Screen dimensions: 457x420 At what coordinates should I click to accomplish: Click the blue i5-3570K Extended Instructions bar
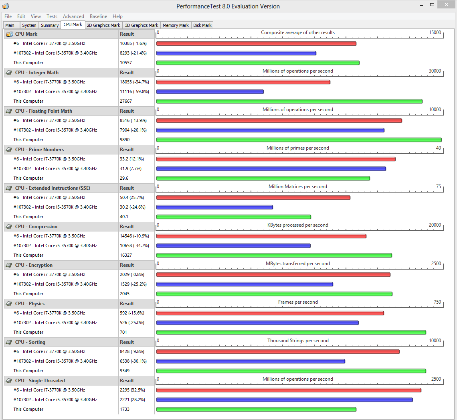click(214, 207)
